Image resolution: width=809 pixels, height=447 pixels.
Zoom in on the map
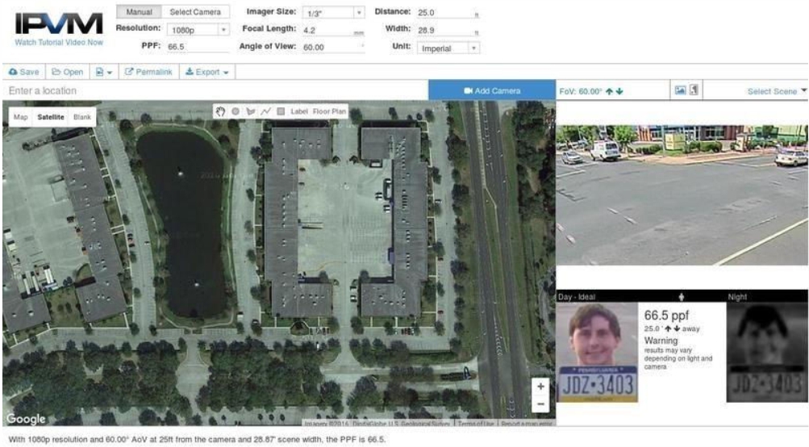click(540, 386)
